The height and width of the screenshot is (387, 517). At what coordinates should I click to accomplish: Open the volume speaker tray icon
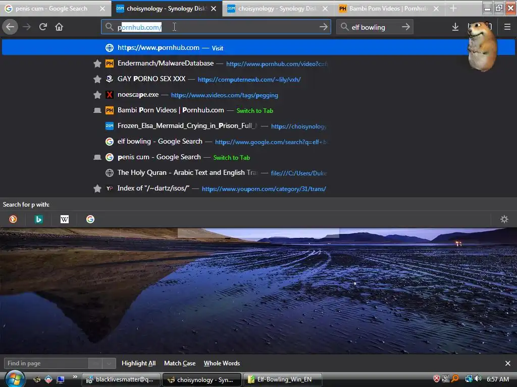click(478, 379)
